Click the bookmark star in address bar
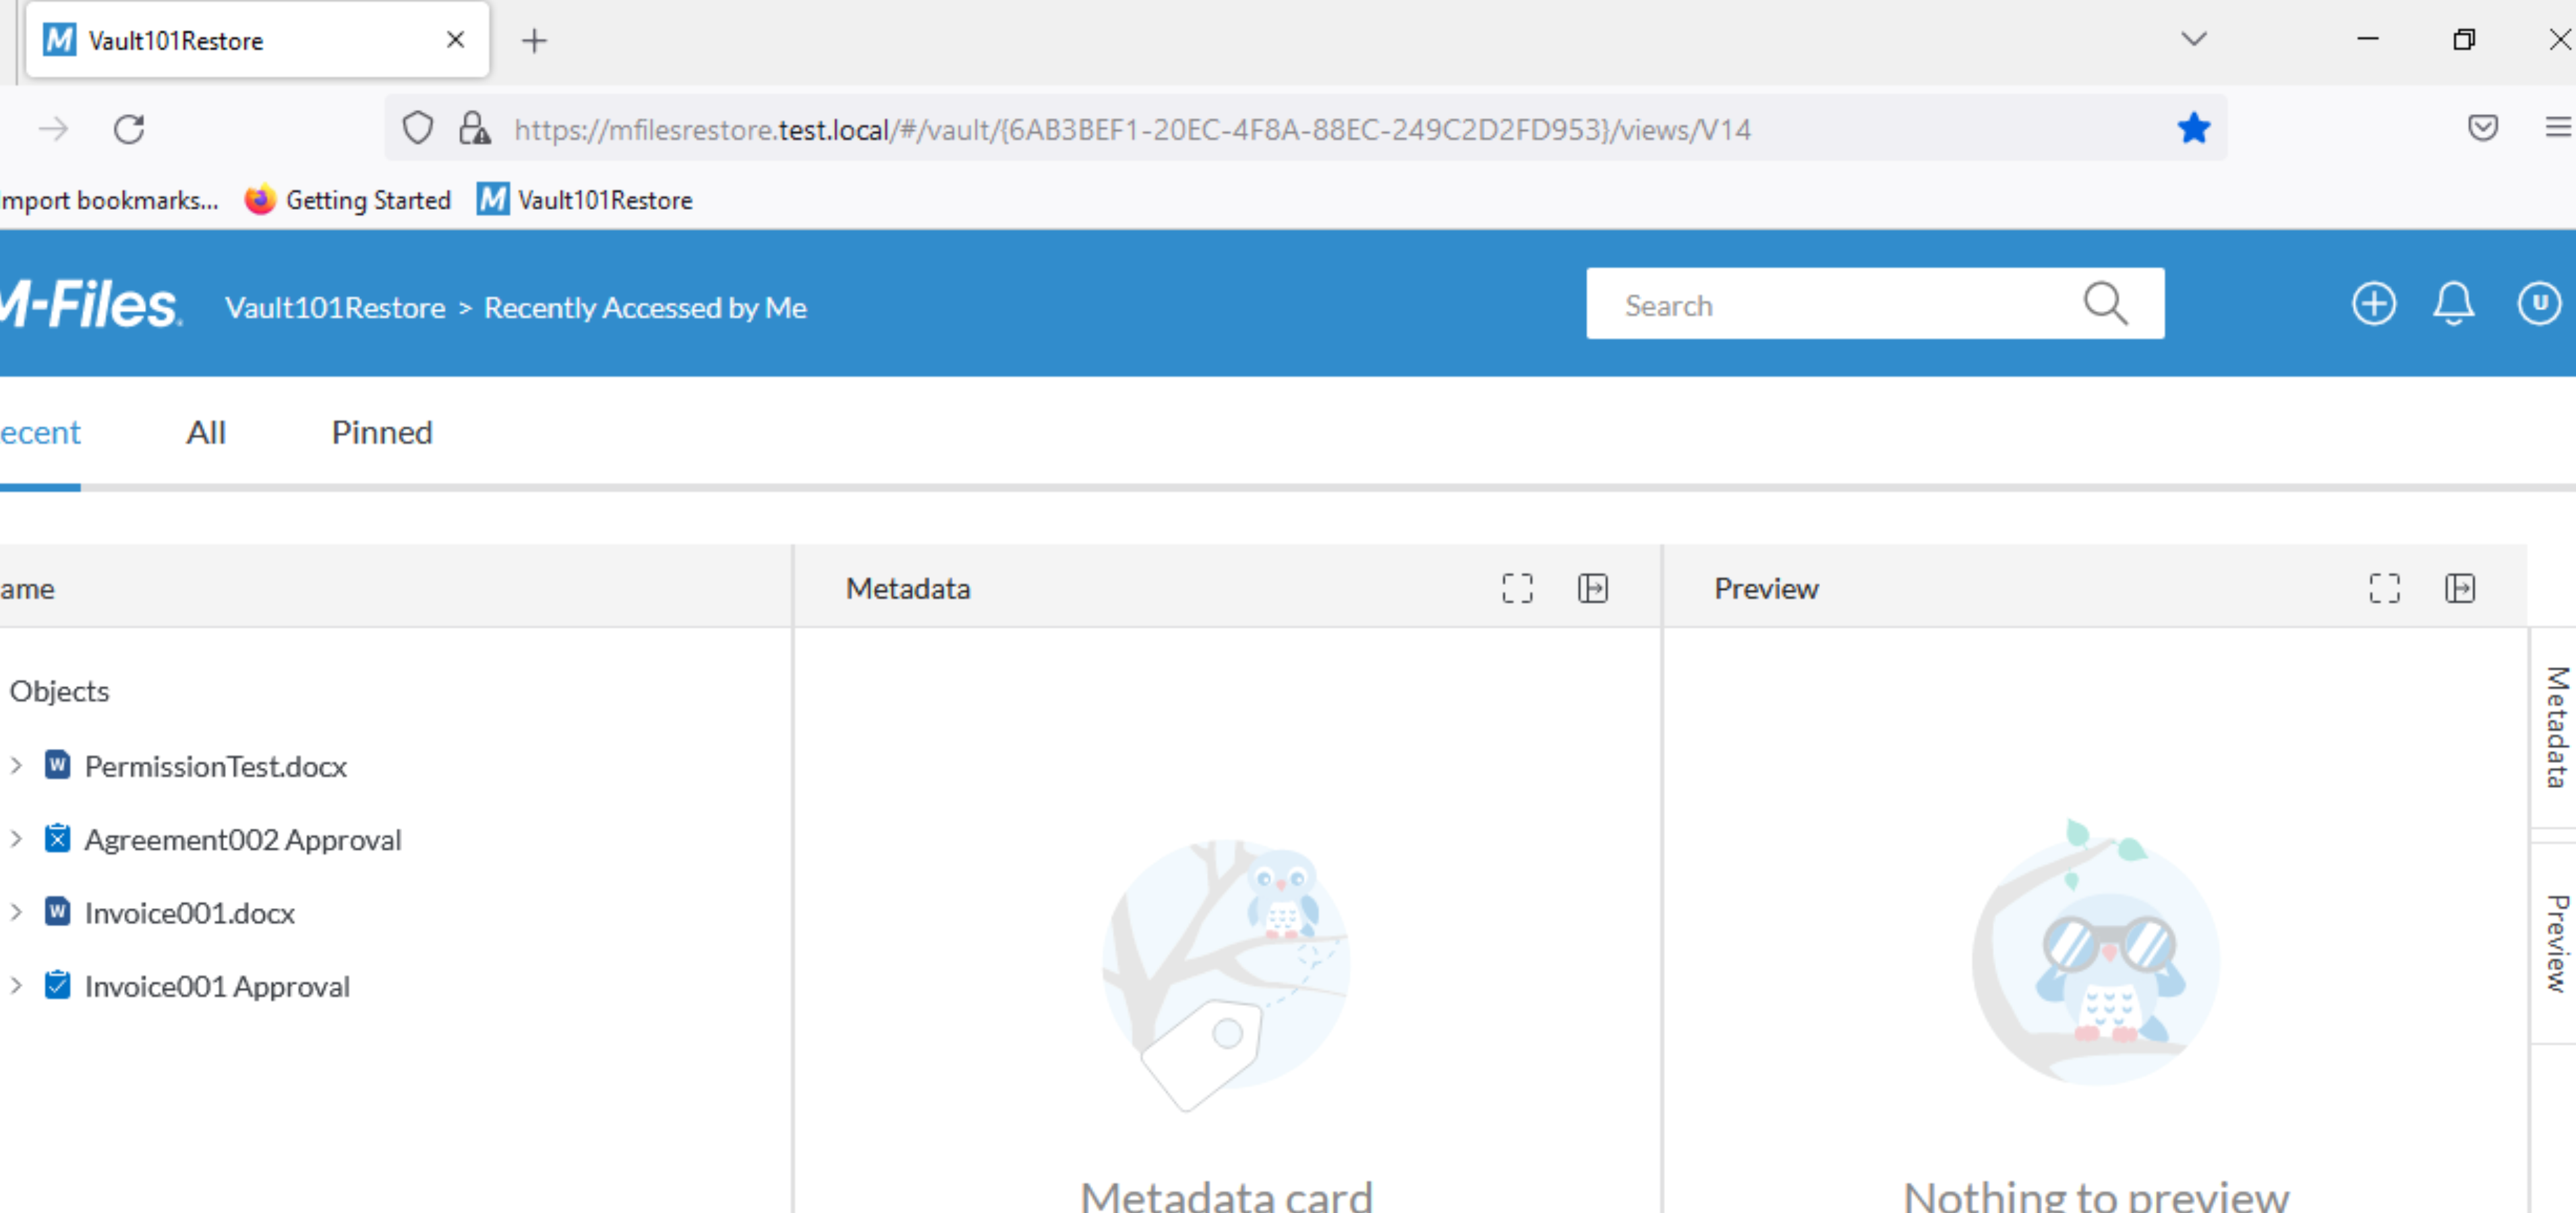Viewport: 2576px width, 1213px height. point(2193,128)
